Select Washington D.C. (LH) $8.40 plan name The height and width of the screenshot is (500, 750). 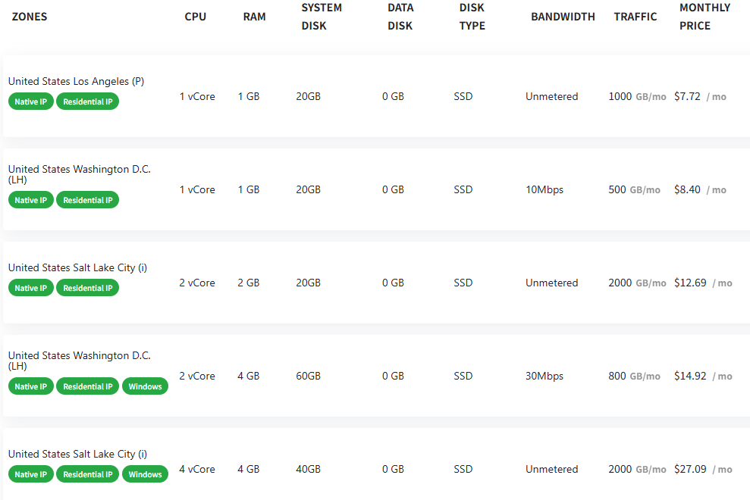[80, 174]
